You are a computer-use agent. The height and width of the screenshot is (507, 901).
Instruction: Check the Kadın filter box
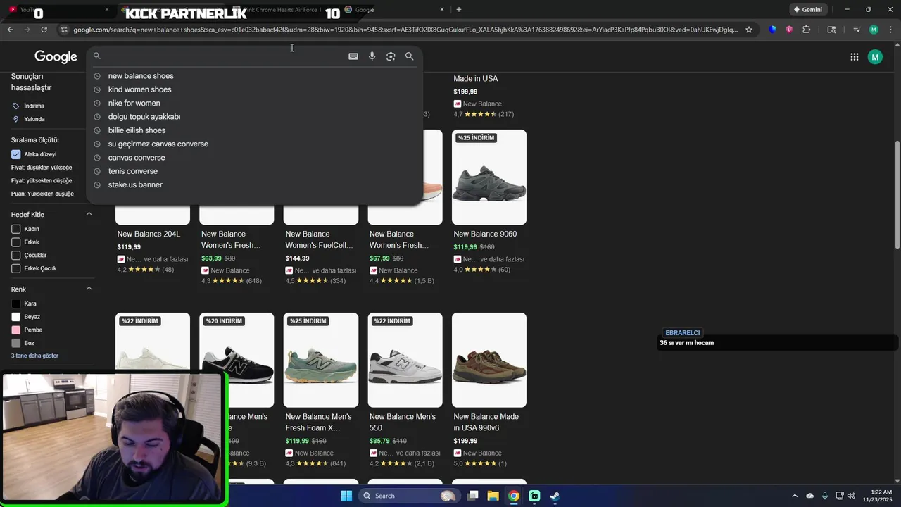coord(16,229)
